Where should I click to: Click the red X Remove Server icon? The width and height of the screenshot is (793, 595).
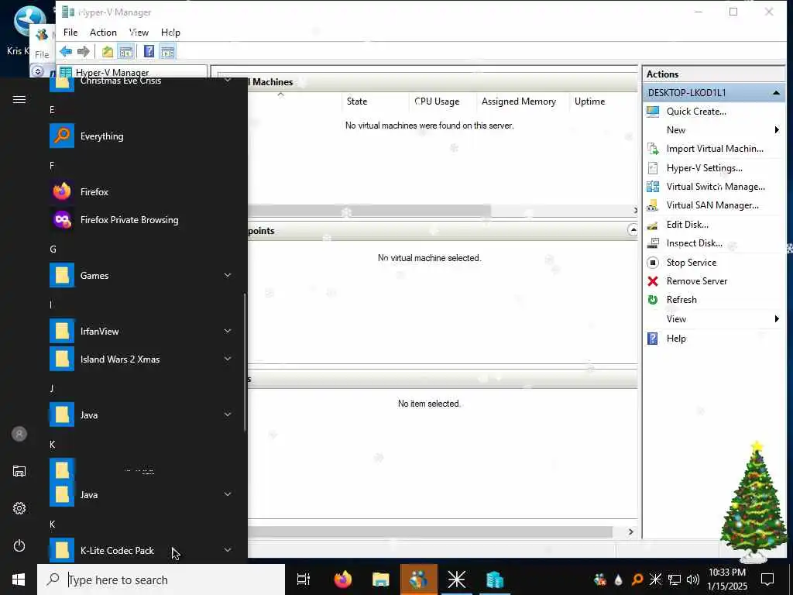click(x=653, y=281)
